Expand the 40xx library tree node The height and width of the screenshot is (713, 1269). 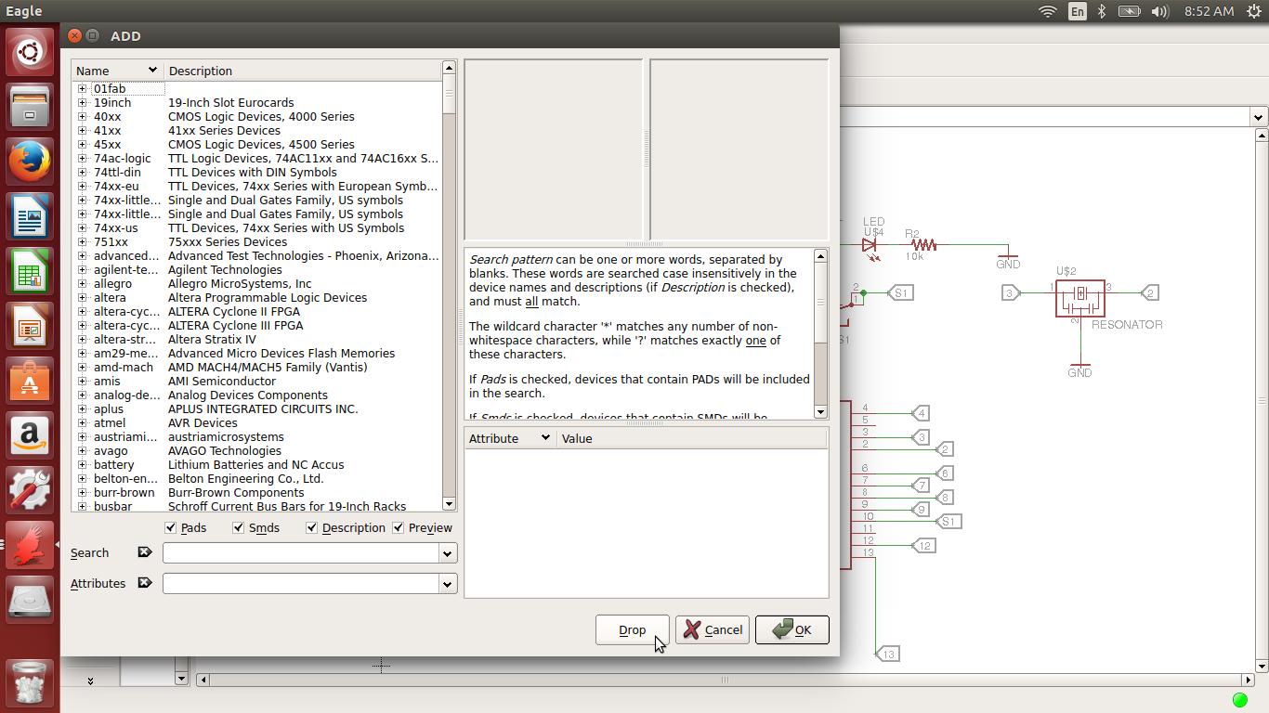(83, 117)
